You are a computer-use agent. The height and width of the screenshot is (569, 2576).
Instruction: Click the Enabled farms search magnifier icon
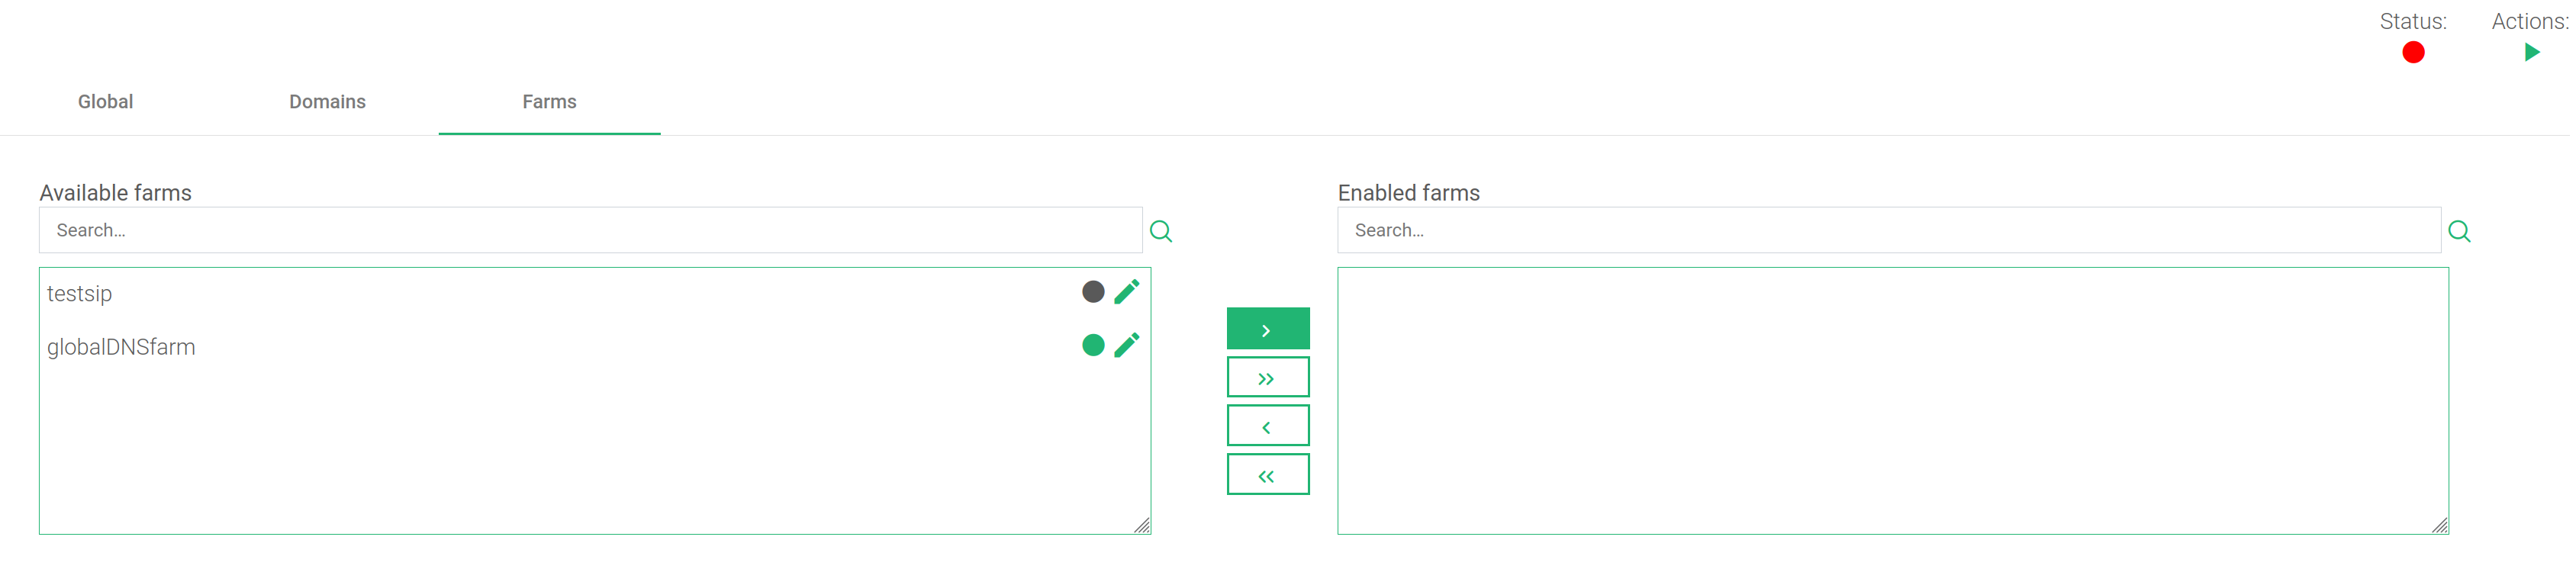coord(2459,231)
